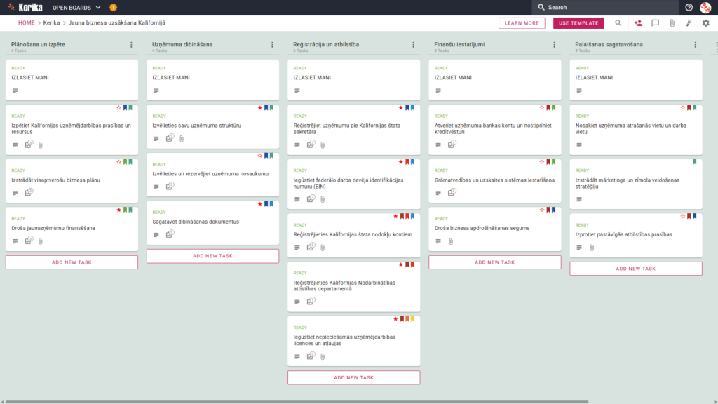Toggle star on Reģistrējiet uzņēmumu pie Kalifornijas
The image size is (718, 404).
400,107
